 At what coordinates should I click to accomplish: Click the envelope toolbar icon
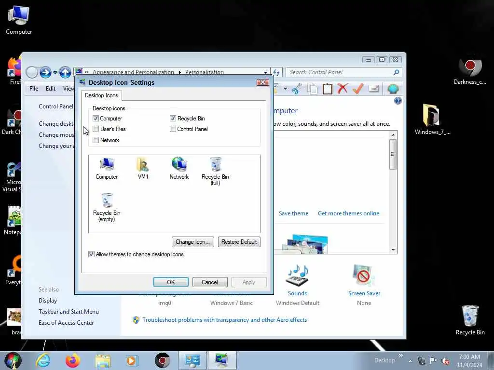click(x=374, y=89)
